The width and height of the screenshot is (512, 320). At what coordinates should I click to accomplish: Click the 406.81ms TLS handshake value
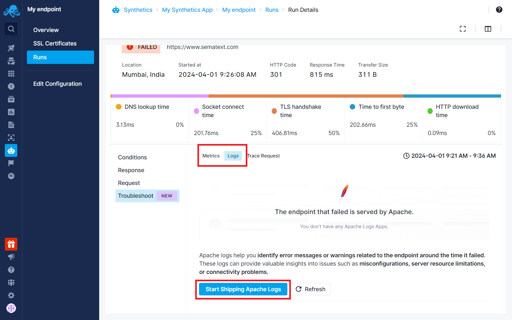(284, 133)
